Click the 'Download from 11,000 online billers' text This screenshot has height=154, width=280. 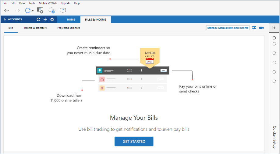66,98
